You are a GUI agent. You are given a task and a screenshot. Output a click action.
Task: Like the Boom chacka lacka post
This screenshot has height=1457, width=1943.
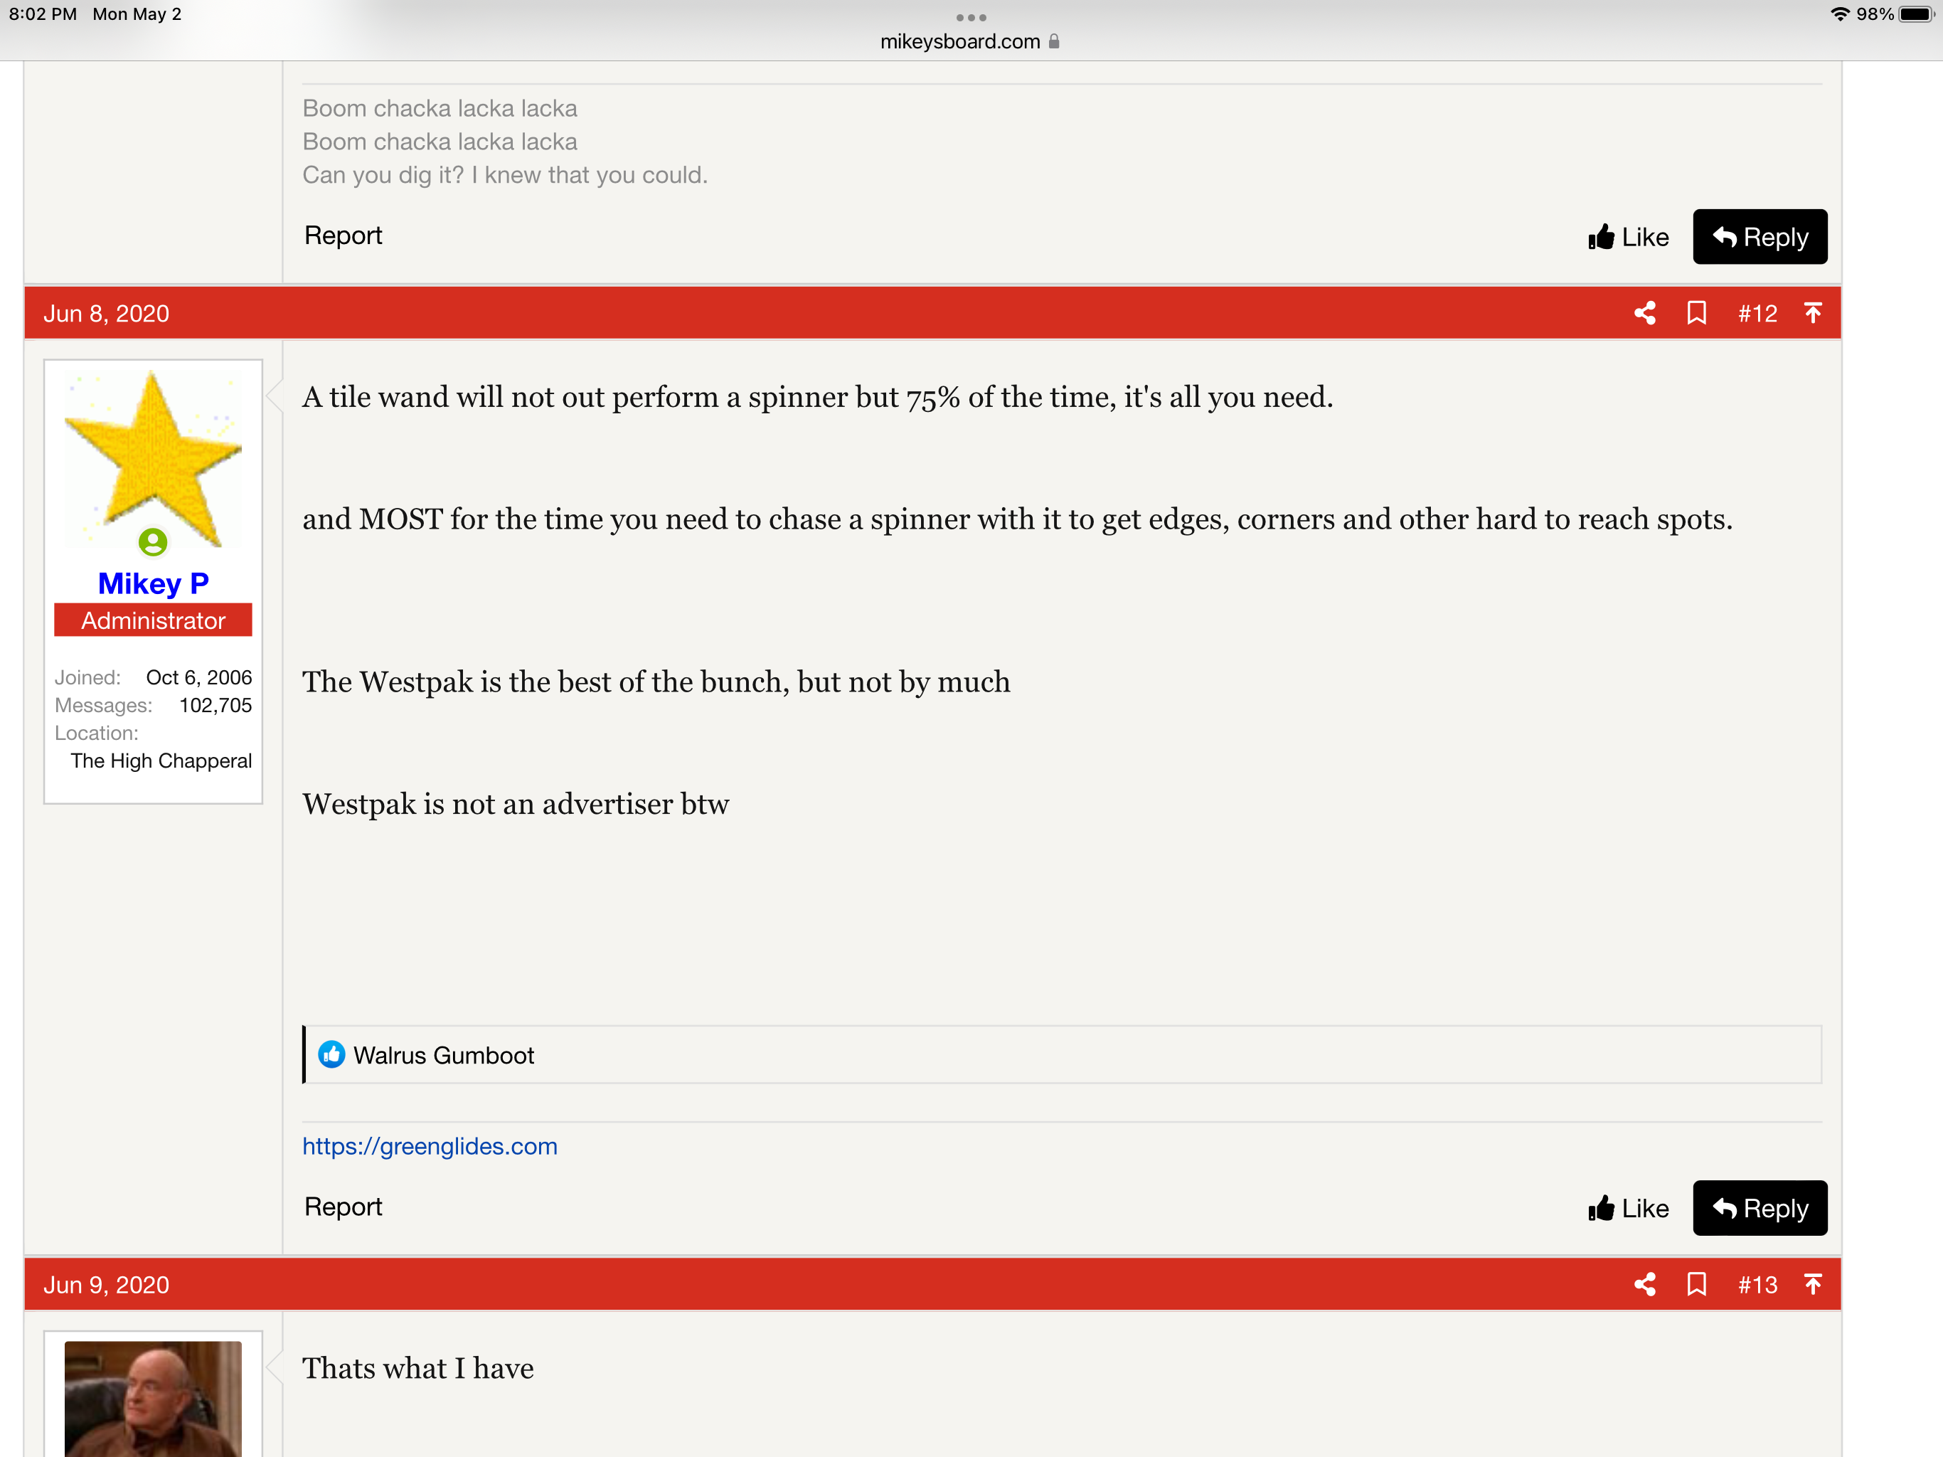(x=1629, y=238)
